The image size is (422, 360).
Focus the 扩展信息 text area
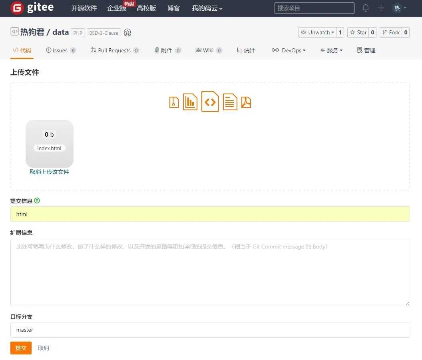coord(210,272)
